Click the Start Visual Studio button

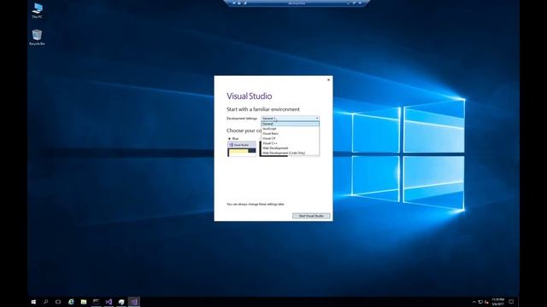(311, 216)
